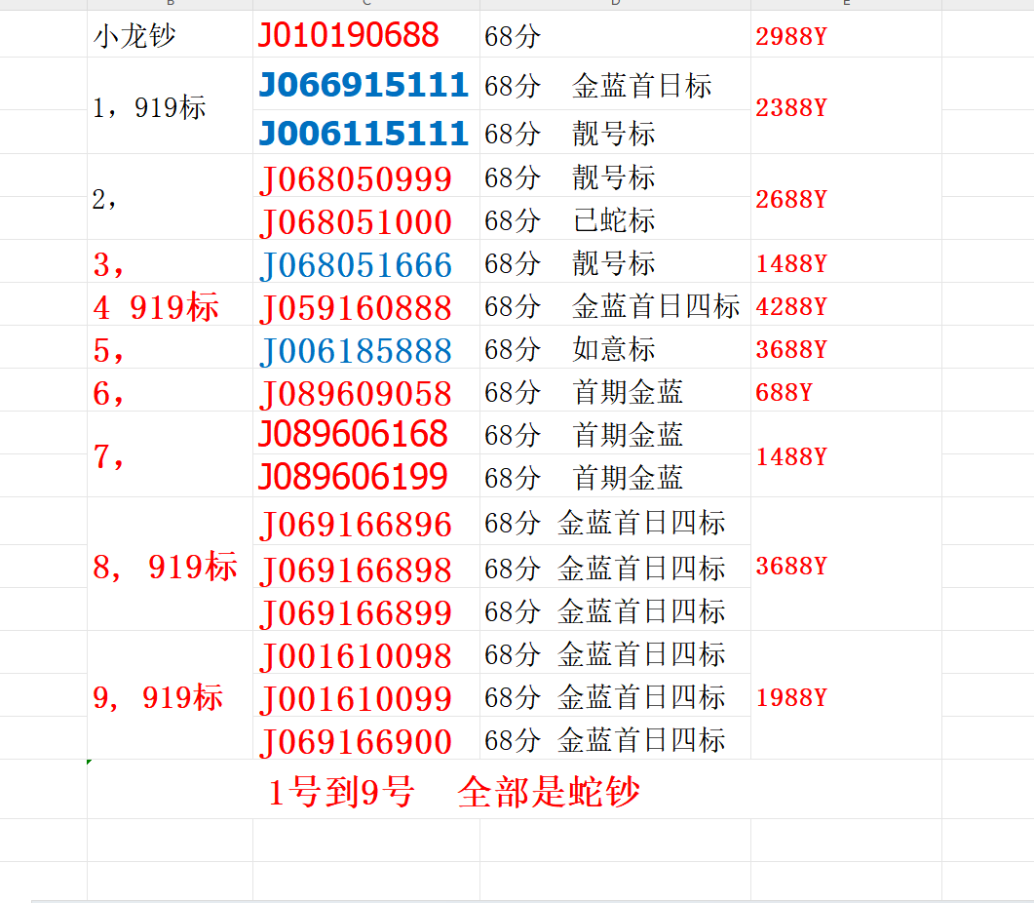
Task: Select the 2988Y price cell
Action: coord(790,37)
